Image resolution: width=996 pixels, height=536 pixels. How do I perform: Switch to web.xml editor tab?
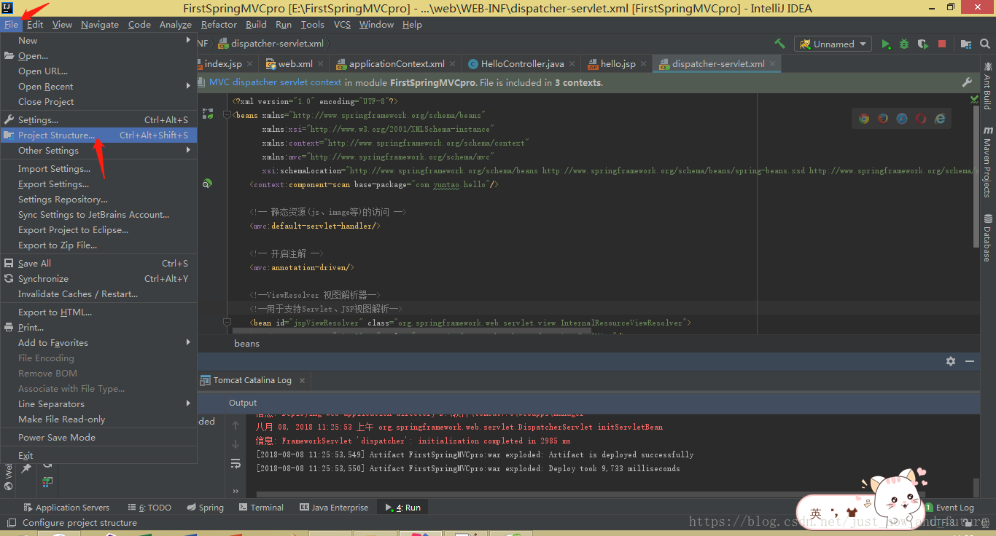click(295, 64)
